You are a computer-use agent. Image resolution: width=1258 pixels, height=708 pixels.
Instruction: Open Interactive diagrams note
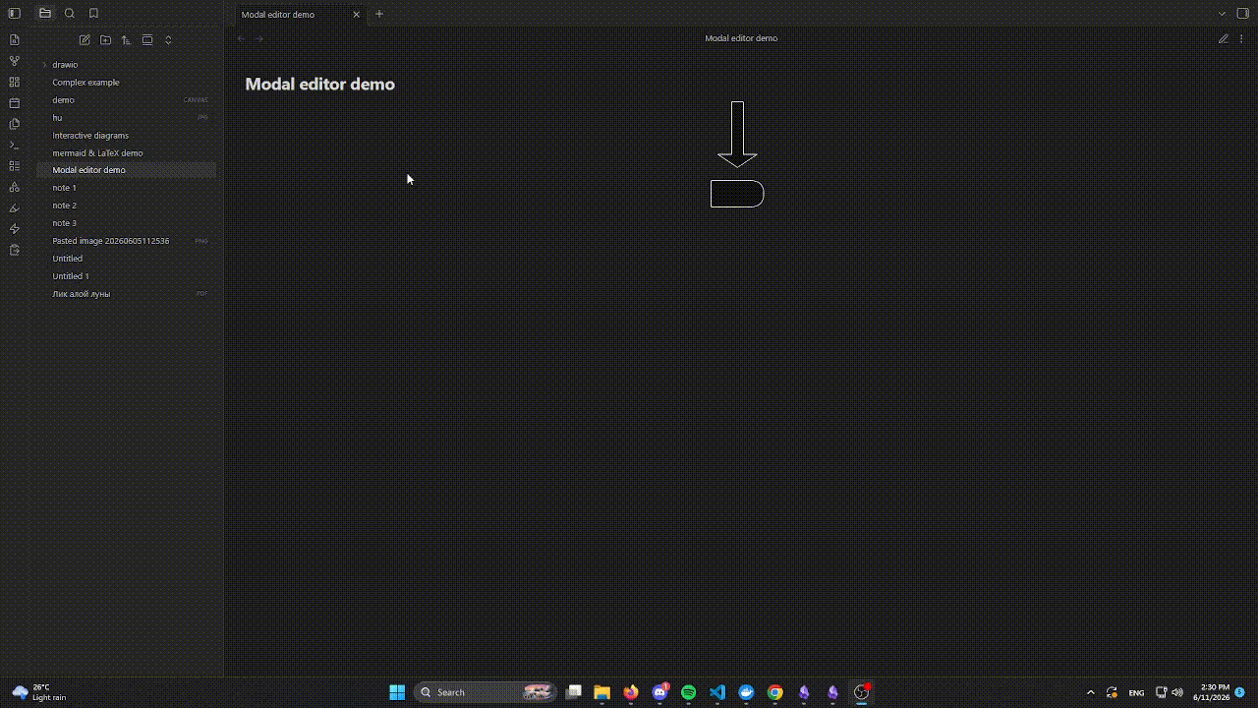pos(126,136)
